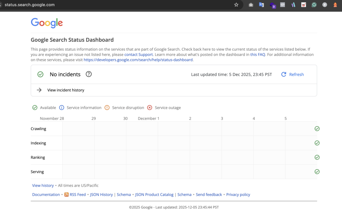Click the Crawling available status checkmark
Viewport: 342px width, 211px height.
pyautogui.click(x=317, y=129)
